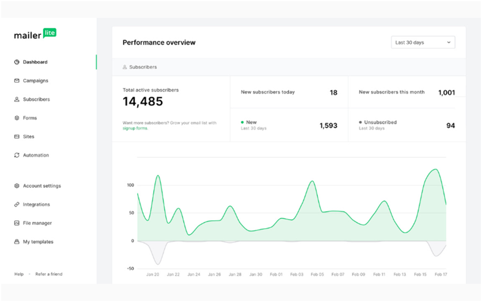Image resolution: width=482 pixels, height=302 pixels.
Task: Click the Campaigns envelope icon
Action: (17, 81)
